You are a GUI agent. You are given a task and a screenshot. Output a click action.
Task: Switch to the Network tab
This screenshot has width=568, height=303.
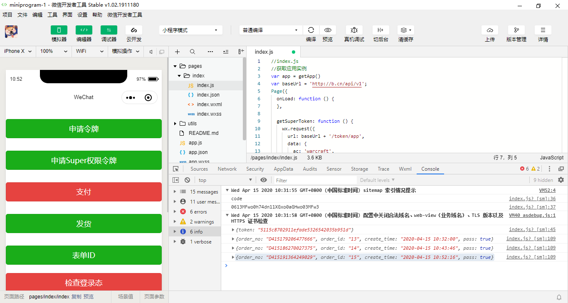pyautogui.click(x=227, y=169)
